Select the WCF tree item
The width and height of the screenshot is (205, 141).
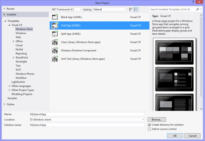pos(18,70)
